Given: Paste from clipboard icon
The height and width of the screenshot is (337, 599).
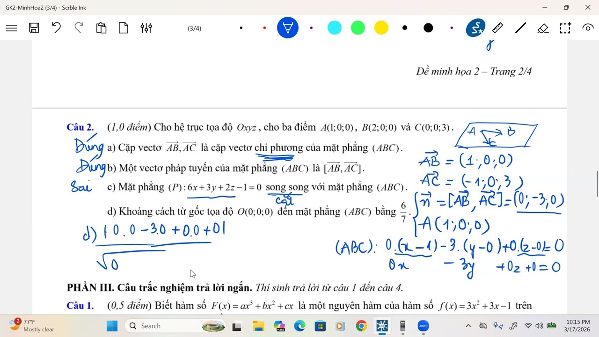Looking at the screenshot, I should (x=101, y=28).
